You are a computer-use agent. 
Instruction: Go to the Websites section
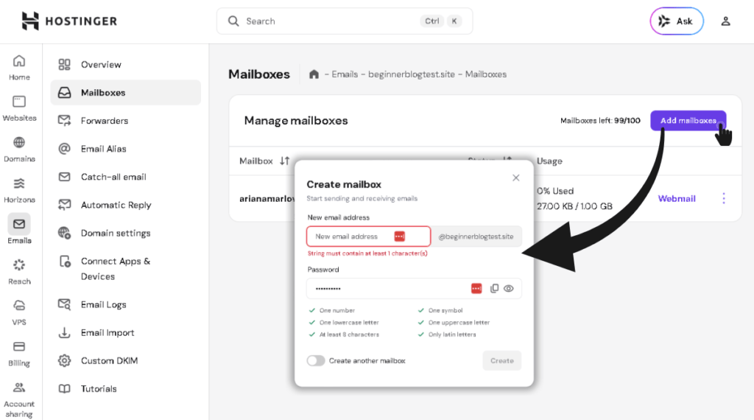coord(19,109)
